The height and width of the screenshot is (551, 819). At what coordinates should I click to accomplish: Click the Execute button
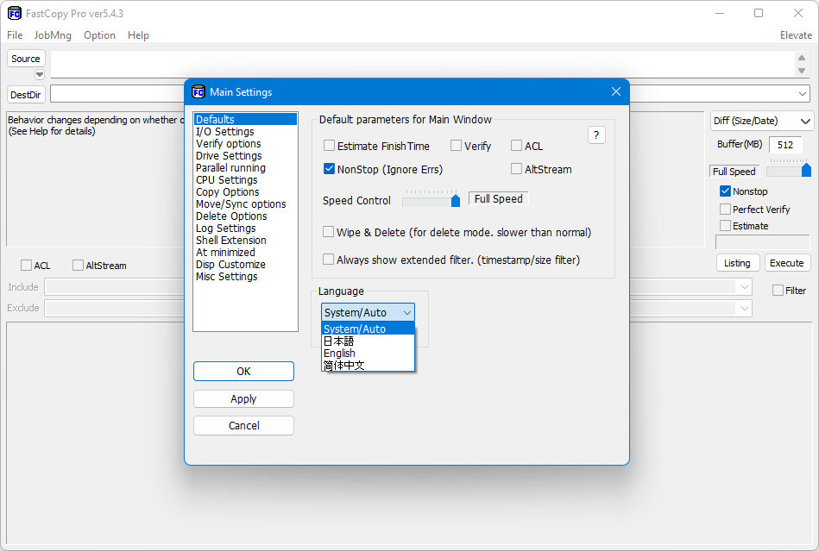(786, 263)
